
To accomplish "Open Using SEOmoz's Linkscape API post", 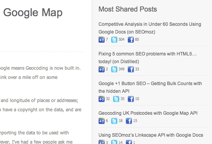I will point(151,135).
